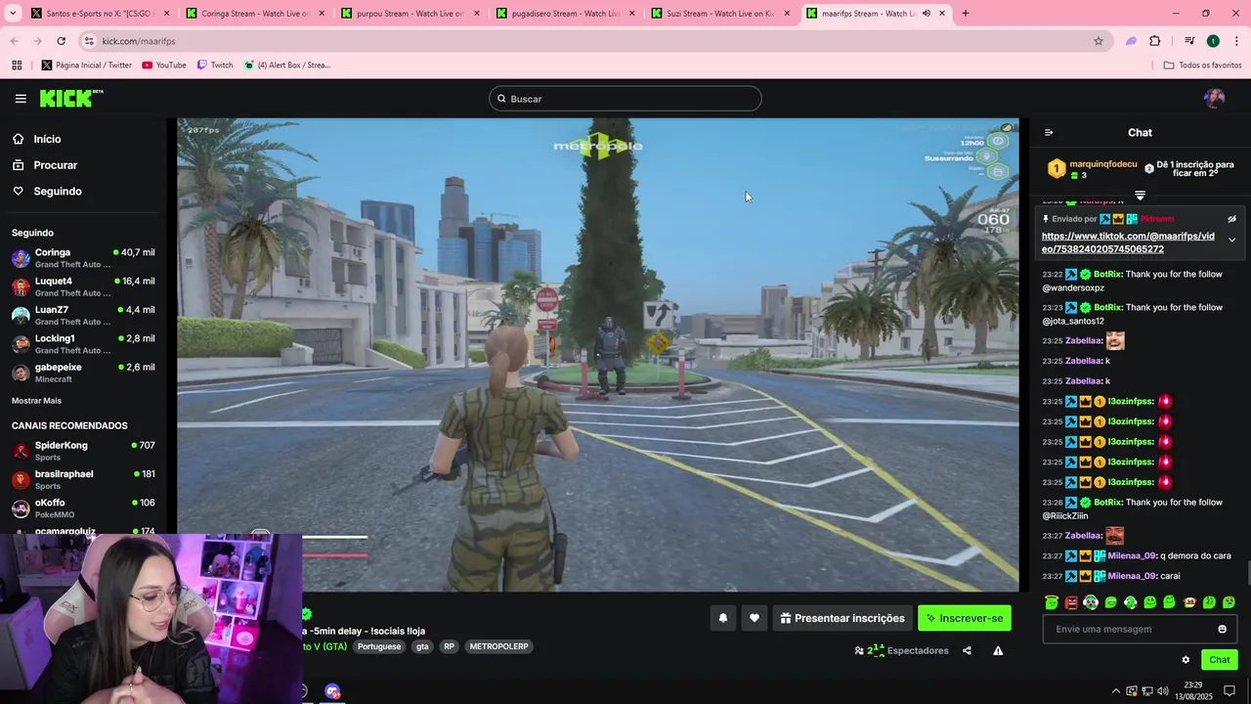Switch to purpou Stream tab
The width and height of the screenshot is (1251, 704).
[x=409, y=14]
